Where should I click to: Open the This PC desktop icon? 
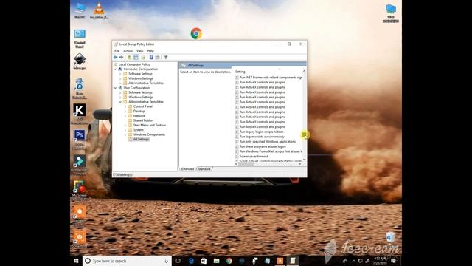coord(80,10)
